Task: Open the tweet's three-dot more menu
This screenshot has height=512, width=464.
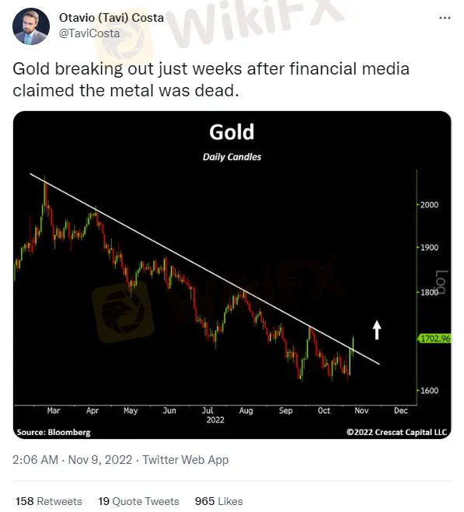Action: tap(445, 18)
